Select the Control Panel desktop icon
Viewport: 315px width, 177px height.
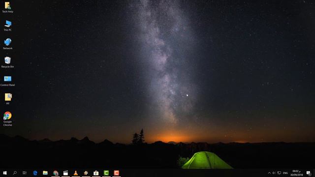(8, 81)
